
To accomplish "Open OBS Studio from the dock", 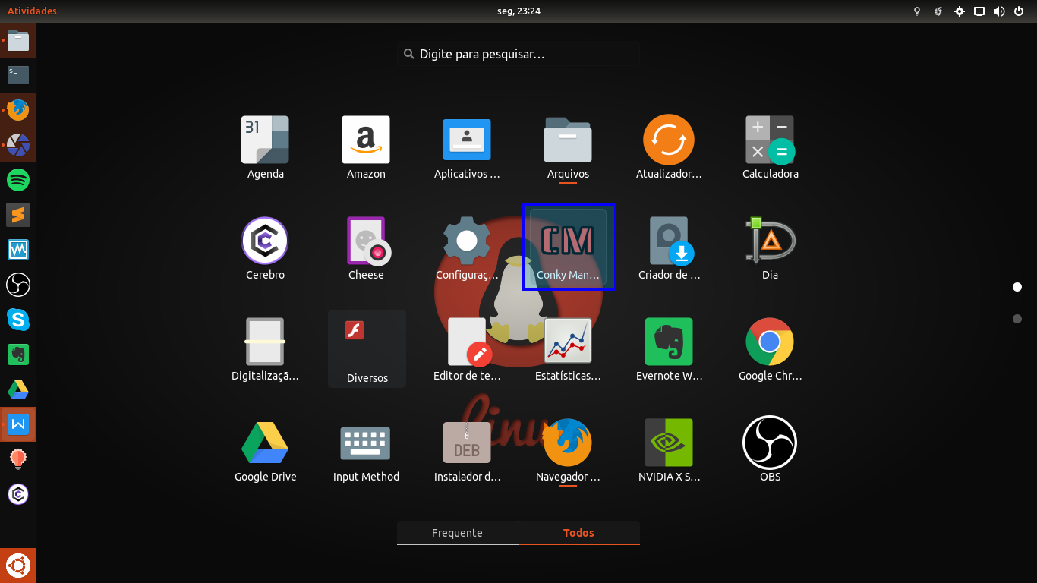I will point(18,285).
